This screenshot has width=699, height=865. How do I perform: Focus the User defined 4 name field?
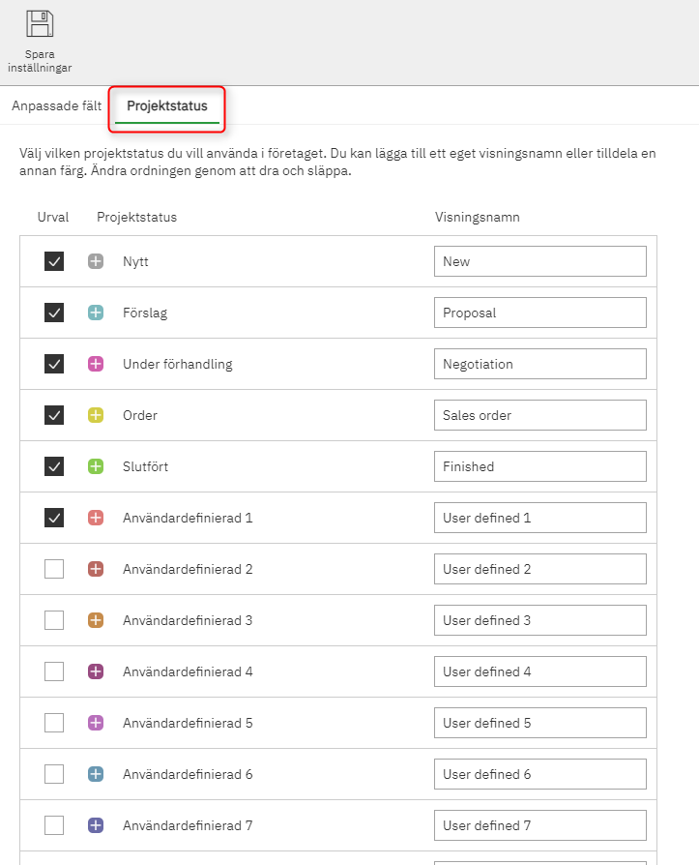point(539,671)
